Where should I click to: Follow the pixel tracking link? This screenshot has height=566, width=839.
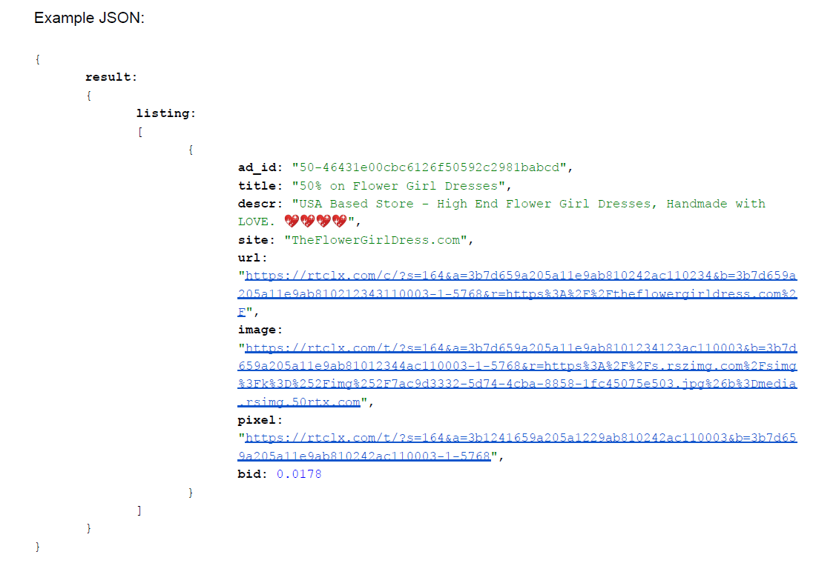[517, 447]
